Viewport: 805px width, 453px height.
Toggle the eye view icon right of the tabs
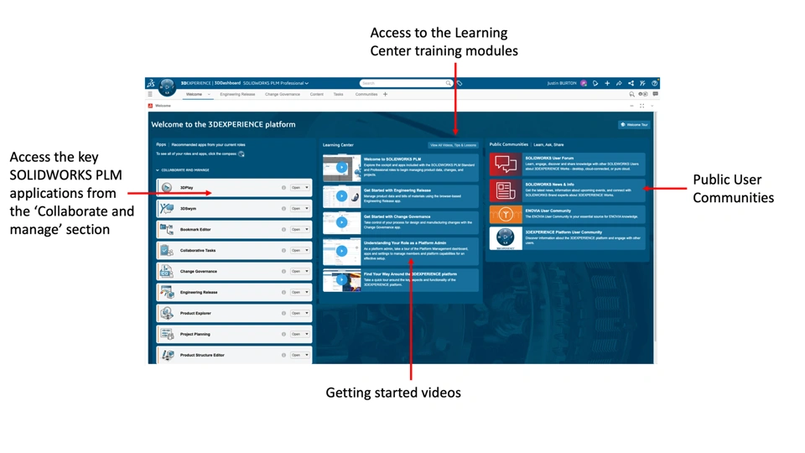pos(643,95)
